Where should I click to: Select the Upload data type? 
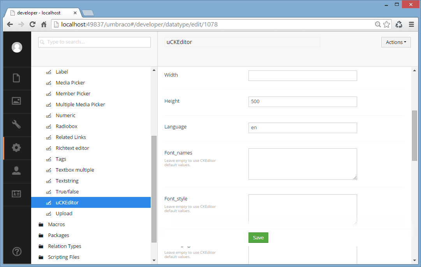pos(64,214)
